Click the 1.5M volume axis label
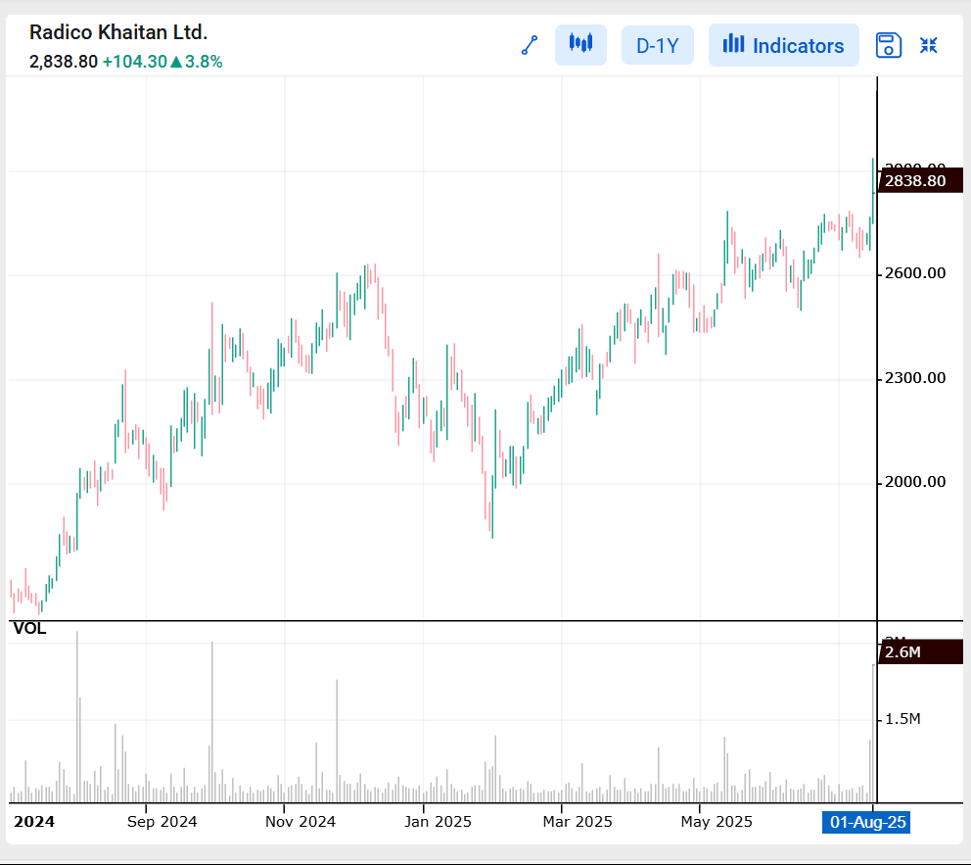The image size is (971, 865). click(x=902, y=719)
